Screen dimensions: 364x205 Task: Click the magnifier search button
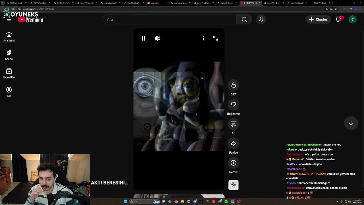pyautogui.click(x=244, y=19)
